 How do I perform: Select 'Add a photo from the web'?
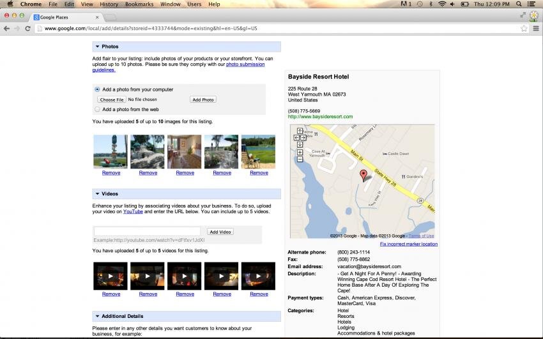(97, 109)
